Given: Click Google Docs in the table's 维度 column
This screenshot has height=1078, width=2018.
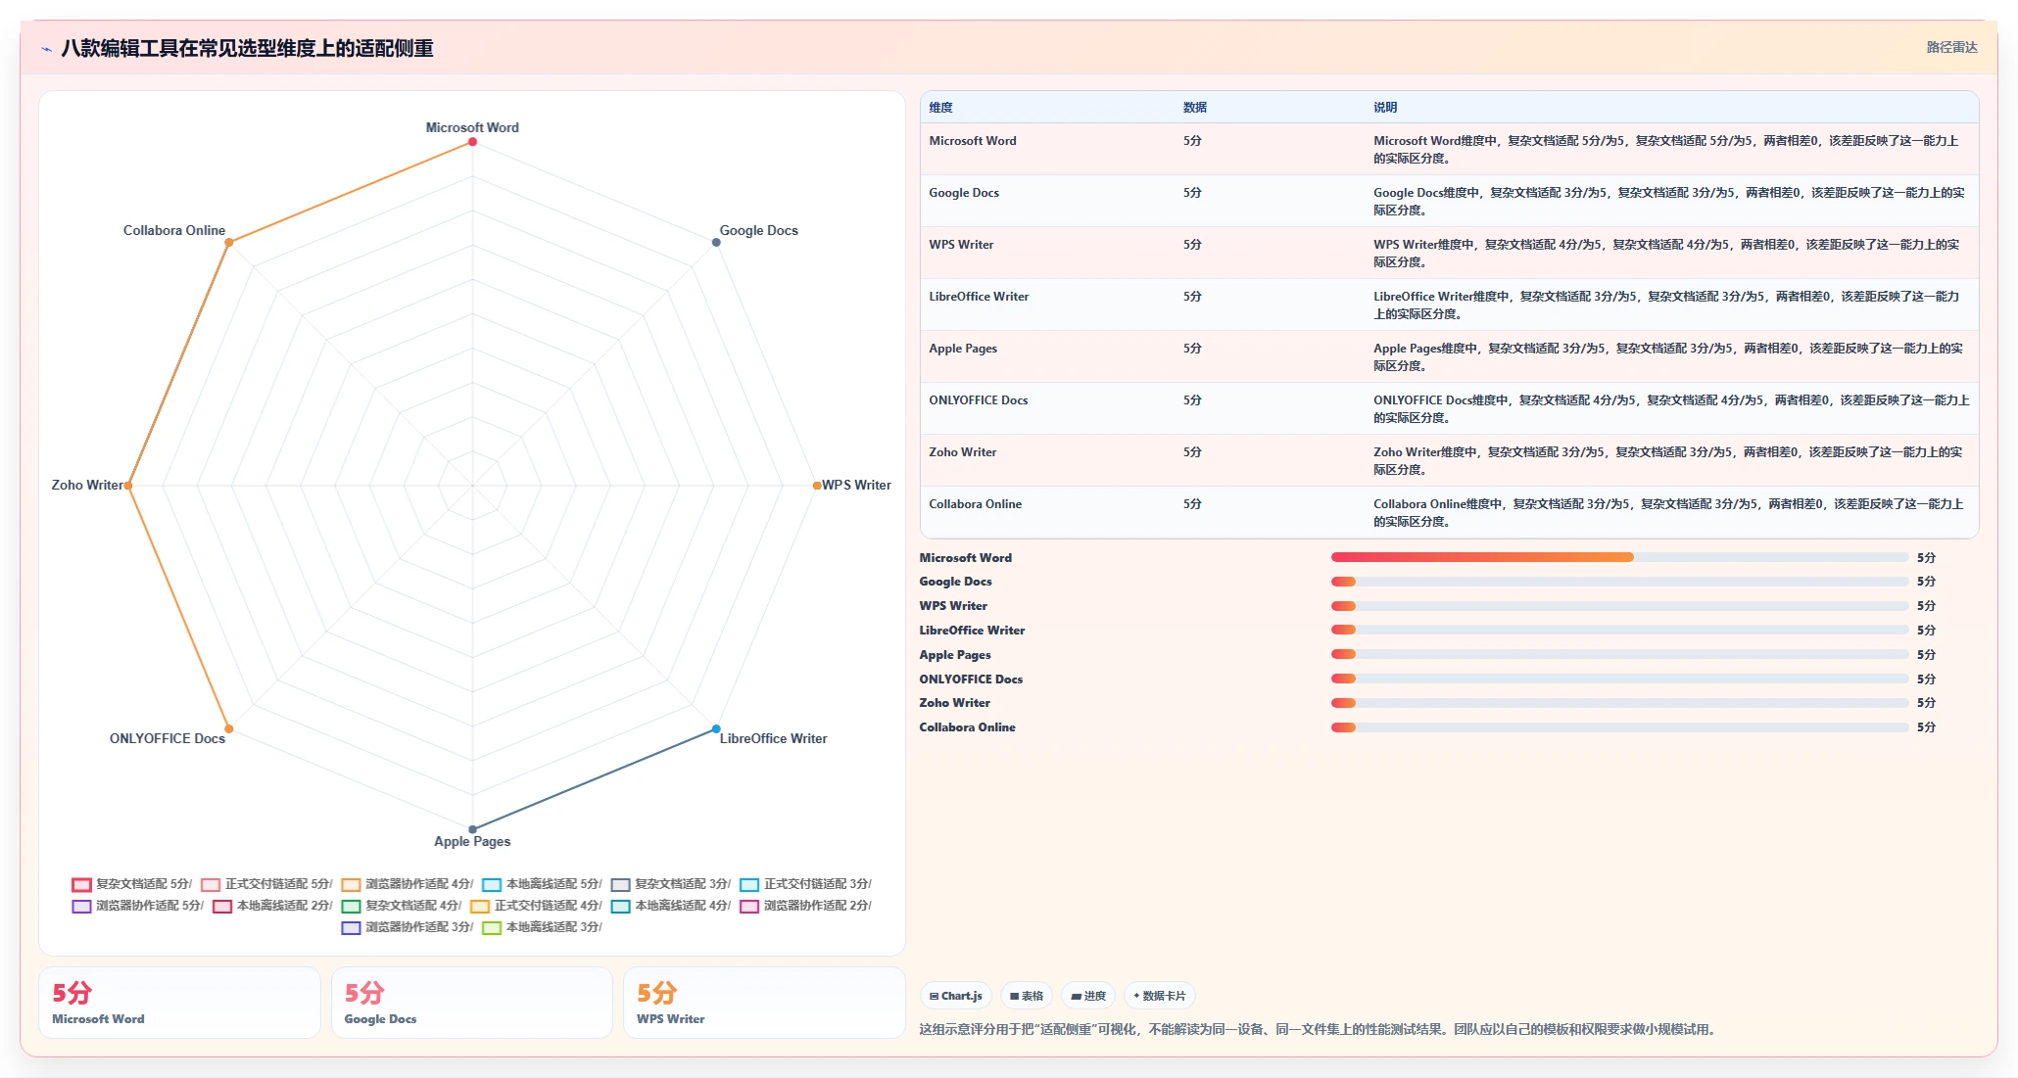Looking at the screenshot, I should pyautogui.click(x=964, y=193).
